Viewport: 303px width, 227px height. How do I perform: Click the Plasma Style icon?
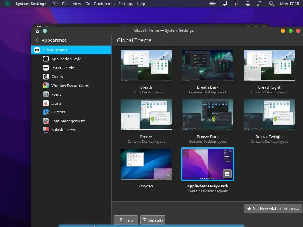pos(46,68)
